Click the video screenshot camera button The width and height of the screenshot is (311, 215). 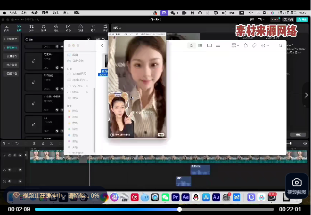point(296,183)
